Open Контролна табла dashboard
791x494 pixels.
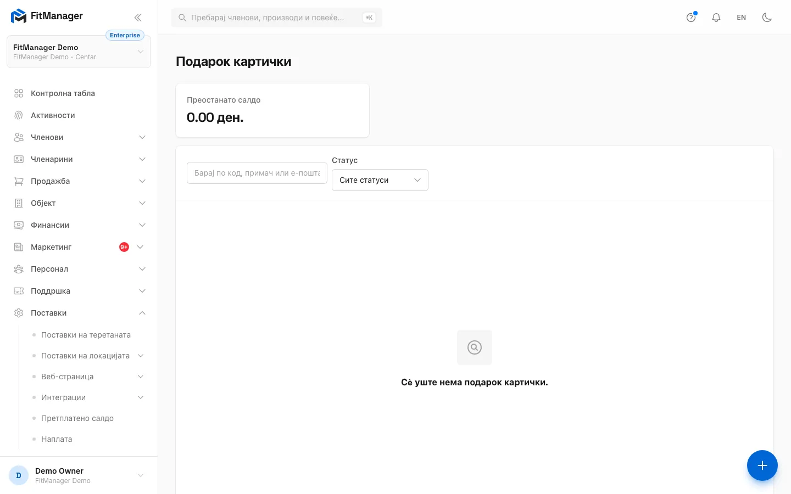pyautogui.click(x=79, y=93)
